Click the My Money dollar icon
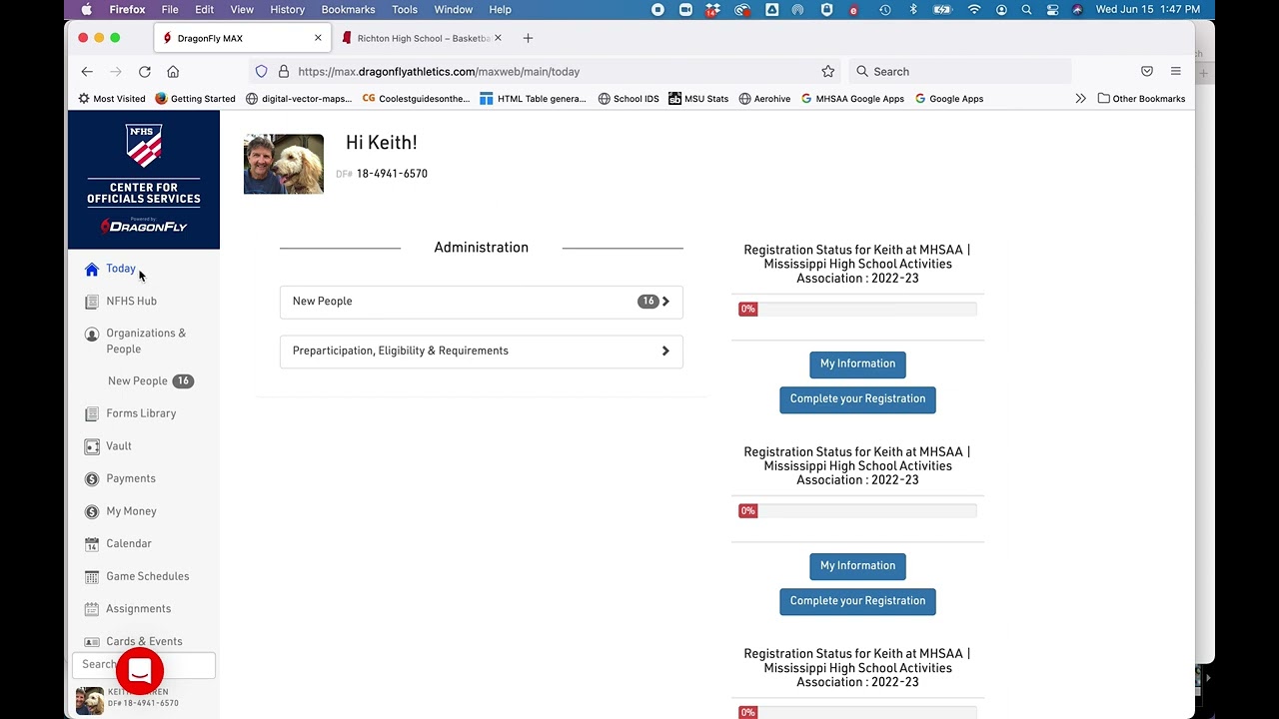The image size is (1279, 719). click(92, 511)
